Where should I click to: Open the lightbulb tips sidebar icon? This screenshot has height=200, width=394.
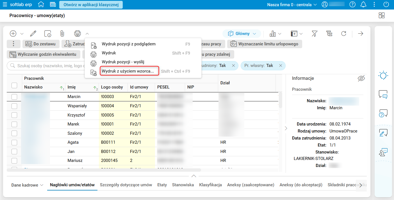pos(383,76)
